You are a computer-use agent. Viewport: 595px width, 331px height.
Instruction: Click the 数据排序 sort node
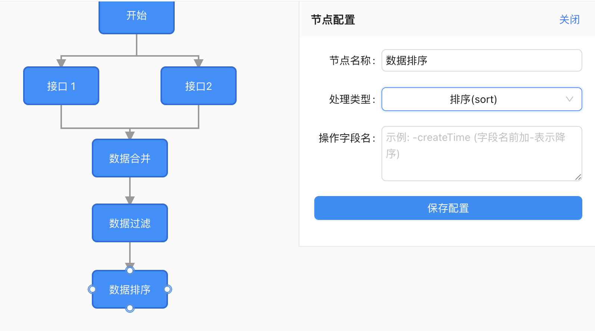click(x=130, y=289)
